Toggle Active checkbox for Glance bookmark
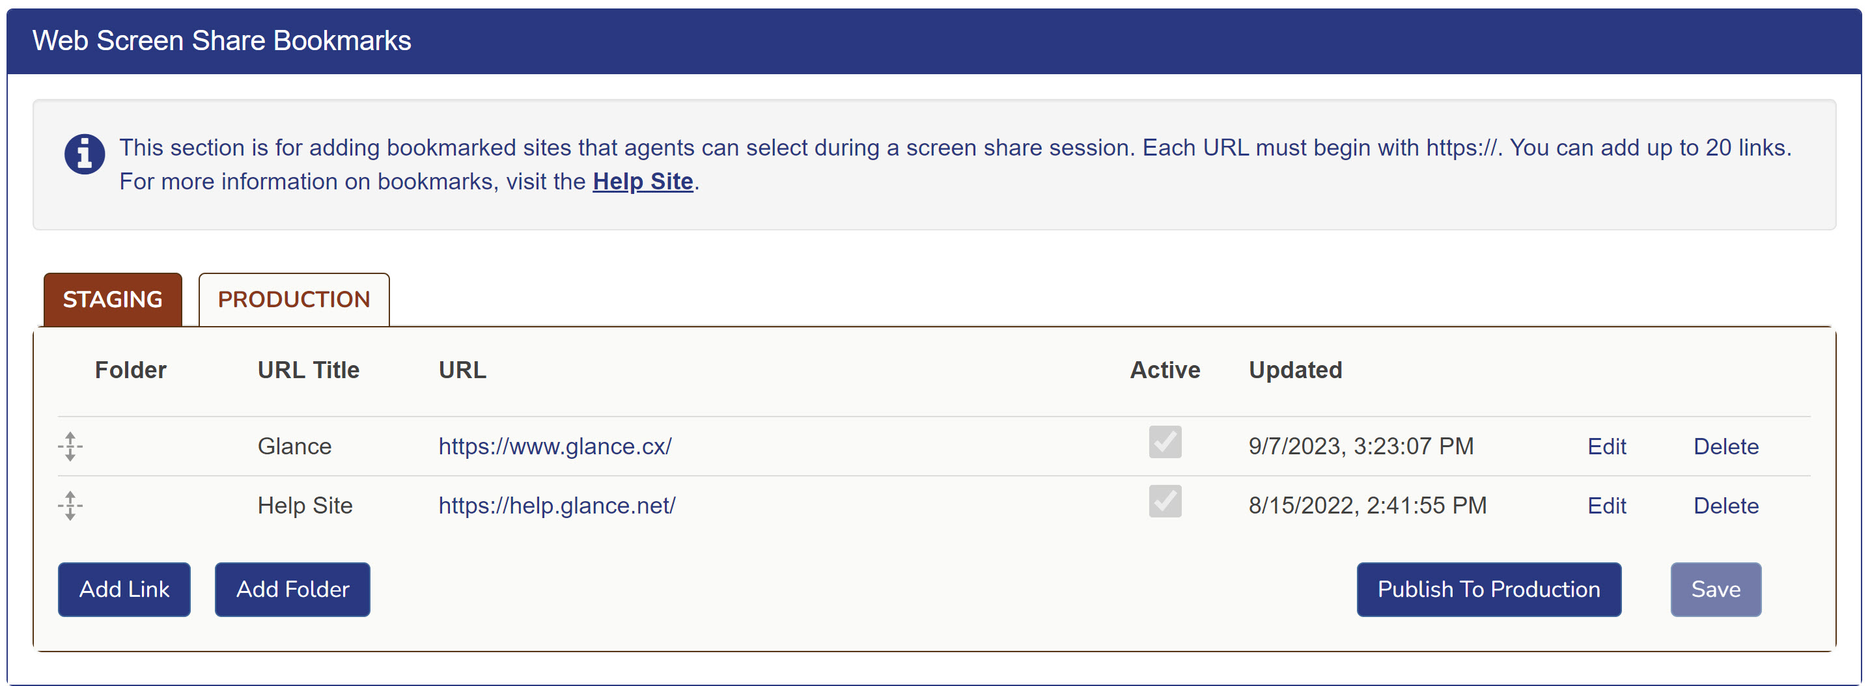Viewport: 1870px width, 686px height. 1164,442
